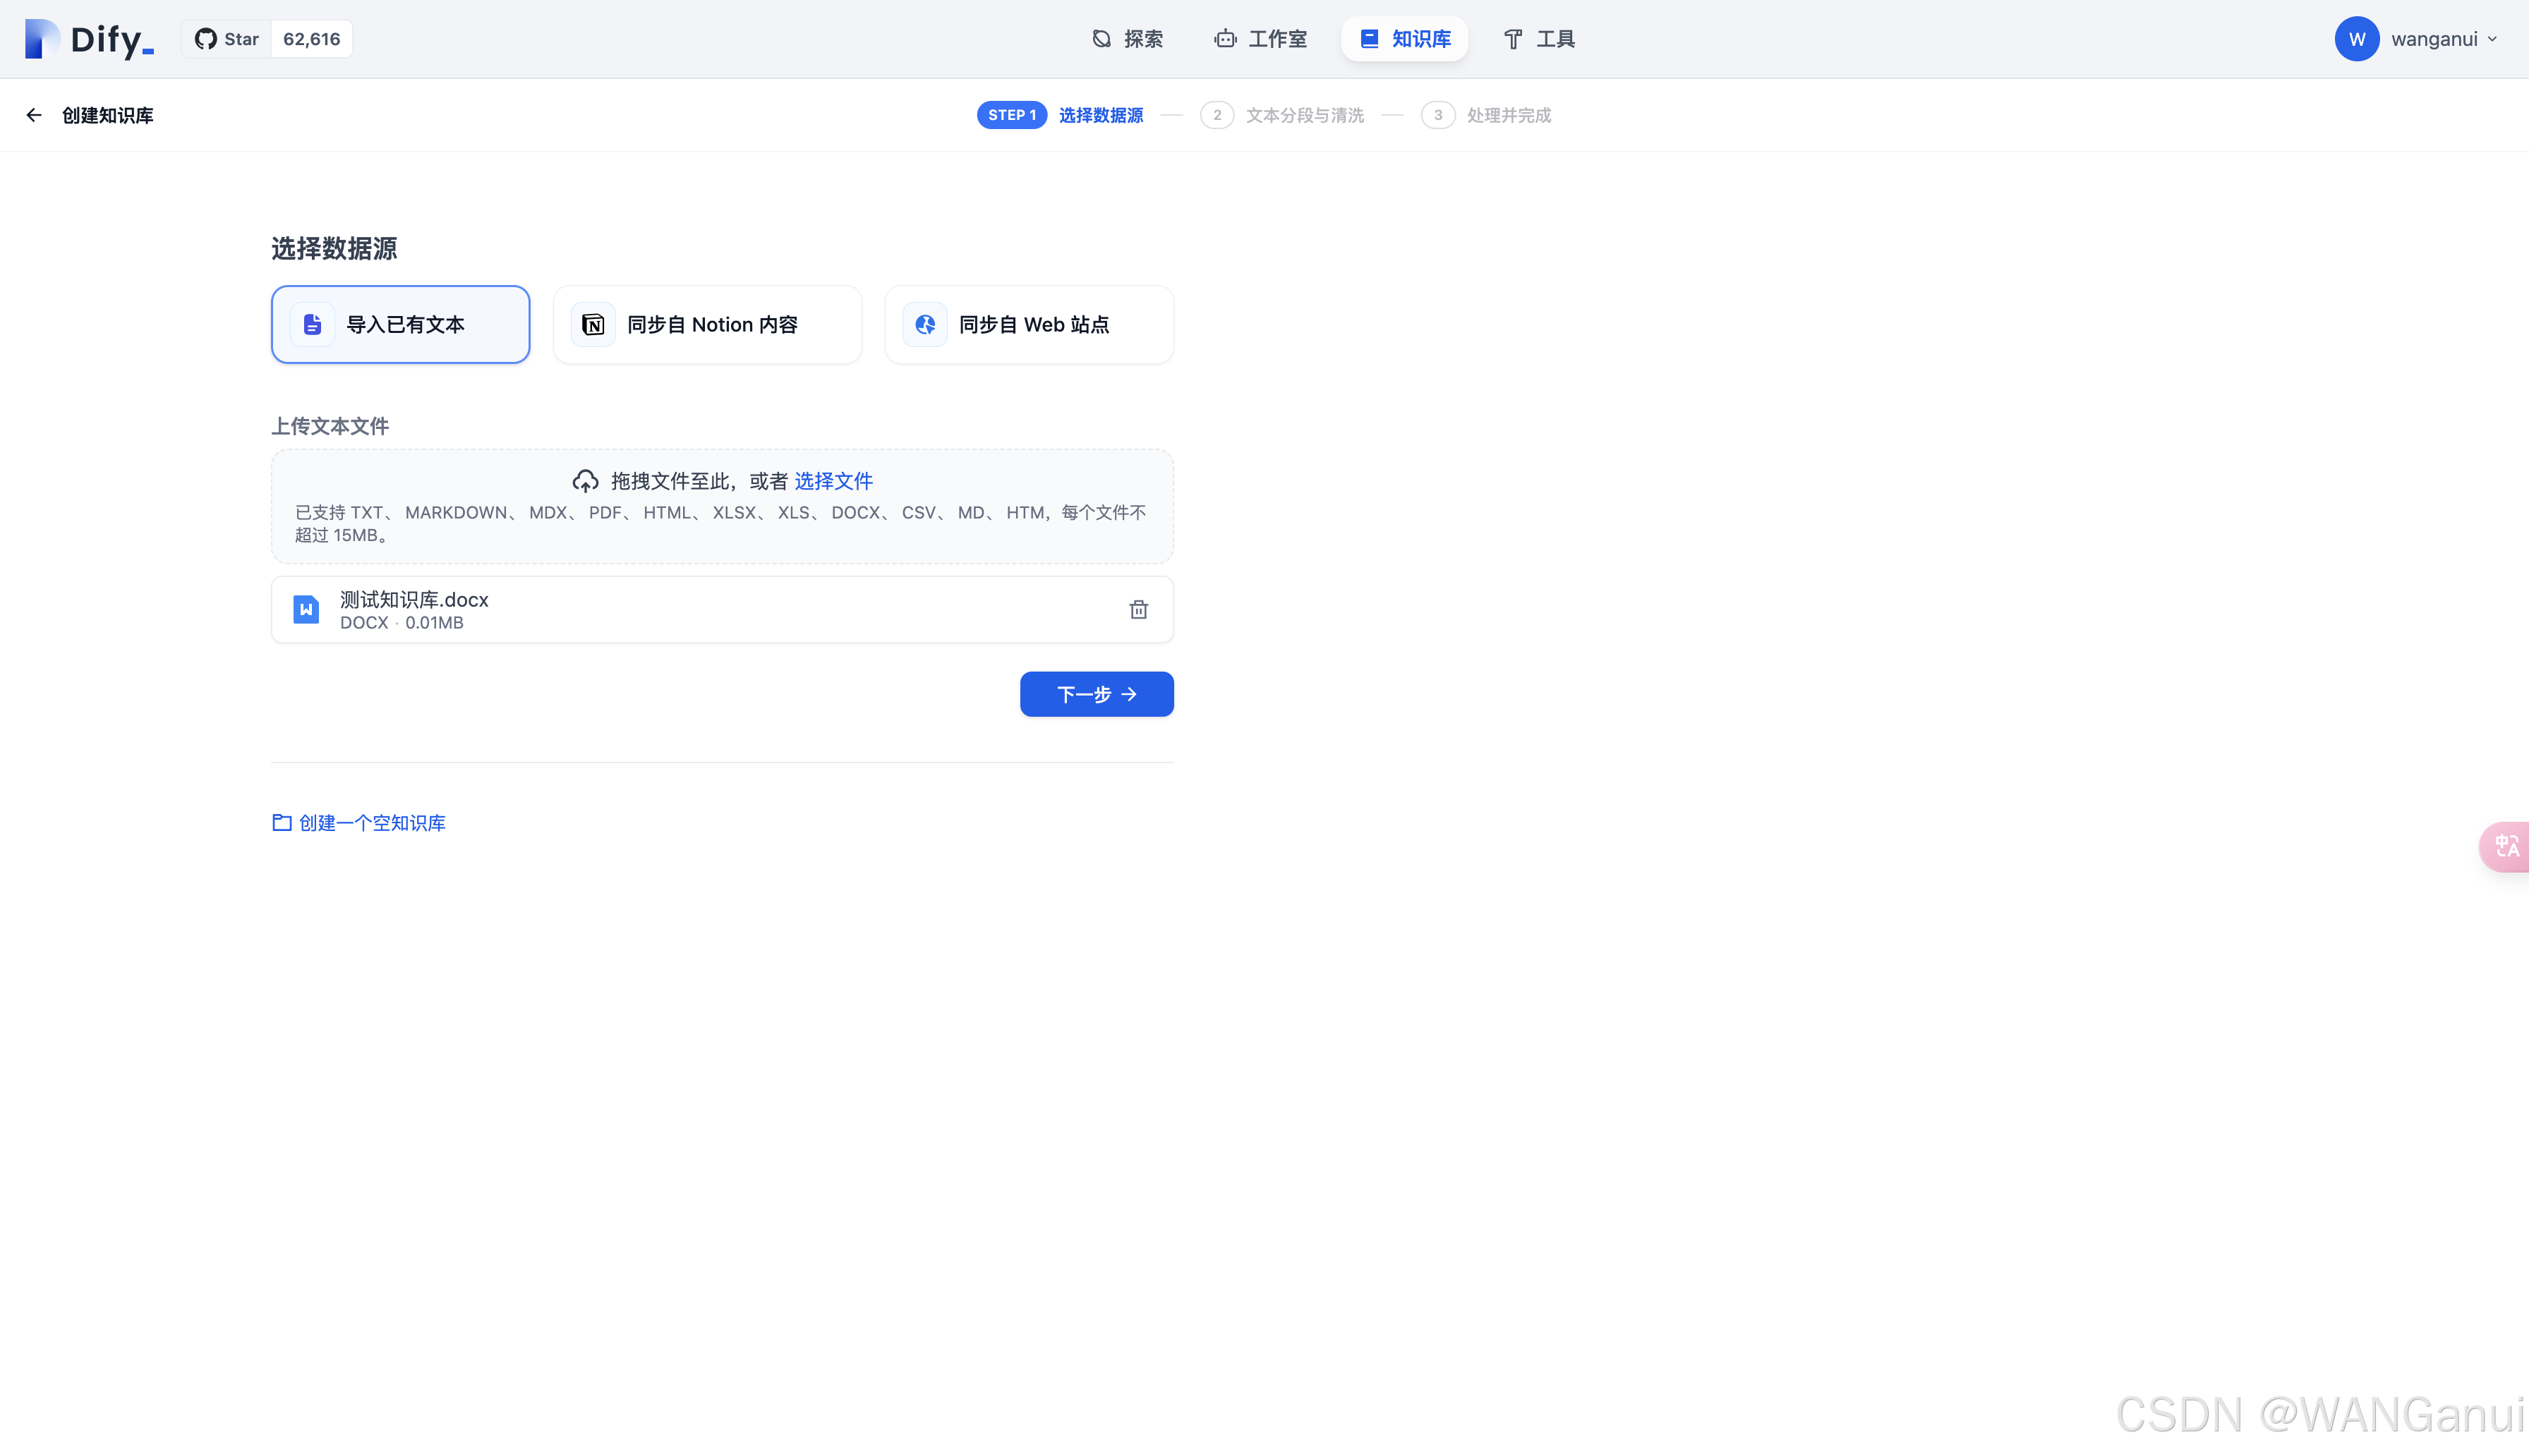The width and height of the screenshot is (2529, 1456).
Task: Click the 选择文件 link
Action: coord(833,481)
